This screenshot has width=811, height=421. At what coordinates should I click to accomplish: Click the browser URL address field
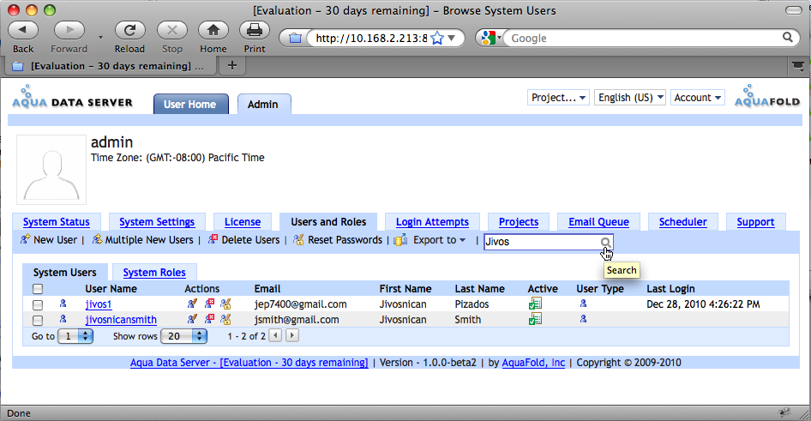(371, 39)
